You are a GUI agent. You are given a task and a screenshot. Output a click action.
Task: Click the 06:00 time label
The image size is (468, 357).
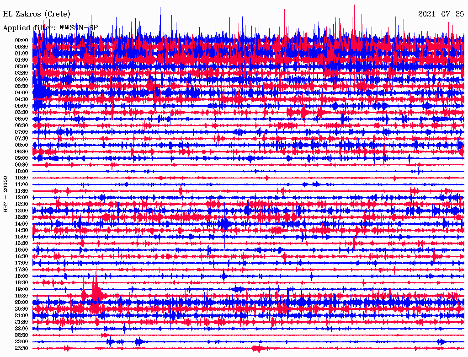pyautogui.click(x=21, y=119)
